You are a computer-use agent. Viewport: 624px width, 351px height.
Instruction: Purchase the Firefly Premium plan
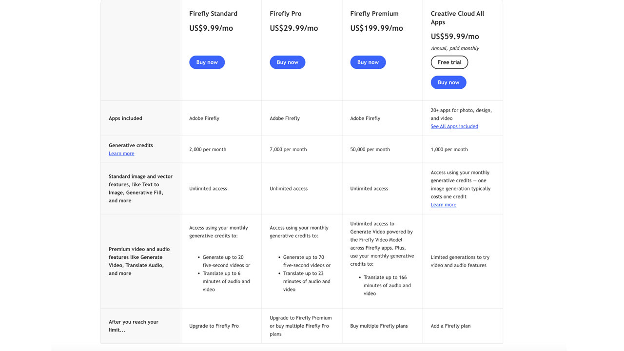coord(368,62)
